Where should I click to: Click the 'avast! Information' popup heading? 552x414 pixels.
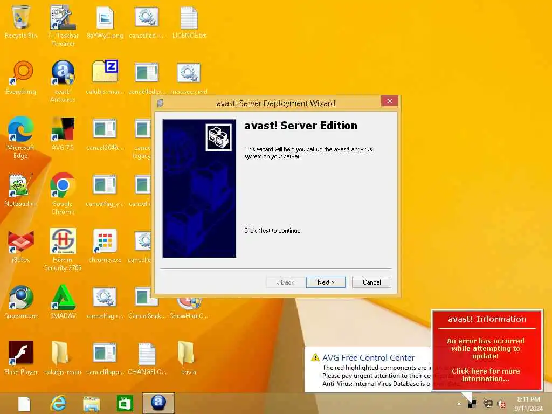487,319
